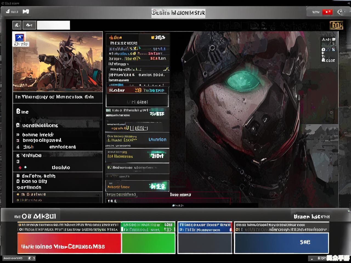Toggle the orange bullet on second-to-last list row
This screenshot has height=263, width=351.
pyautogui.click(x=18, y=195)
